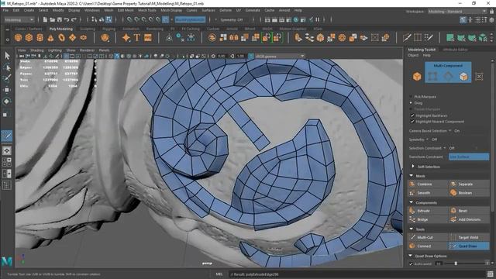Open the Selection Constraint dropdown
Image resolution: width=496 pixels, height=279 pixels.
[445, 148]
